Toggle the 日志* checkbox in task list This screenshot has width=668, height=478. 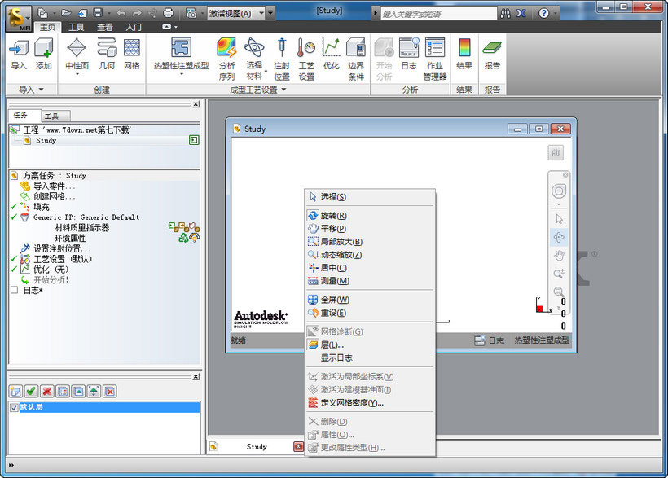(14, 291)
